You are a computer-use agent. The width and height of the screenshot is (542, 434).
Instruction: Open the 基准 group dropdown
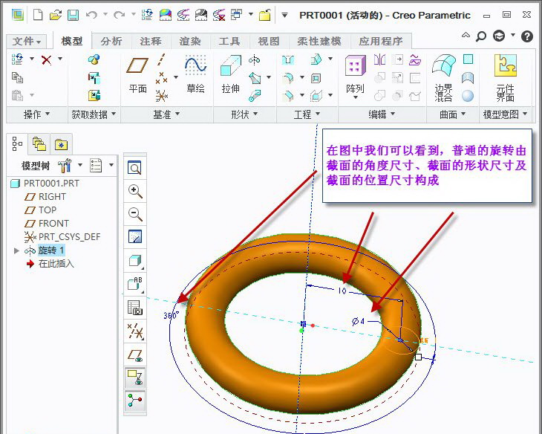(166, 114)
